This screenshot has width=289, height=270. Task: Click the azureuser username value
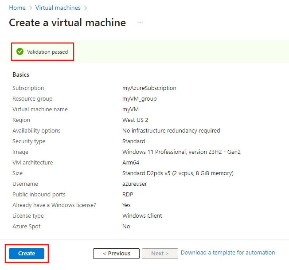click(x=135, y=184)
